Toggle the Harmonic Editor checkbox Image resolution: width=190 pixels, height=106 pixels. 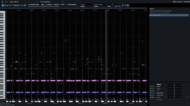pyautogui.click(x=29, y=4)
